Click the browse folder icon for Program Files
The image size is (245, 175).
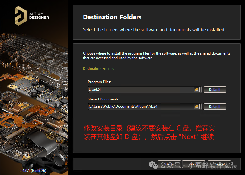click(197, 90)
